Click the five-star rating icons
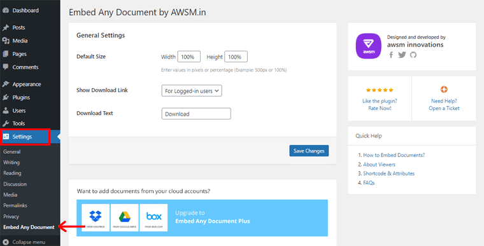 [380, 90]
